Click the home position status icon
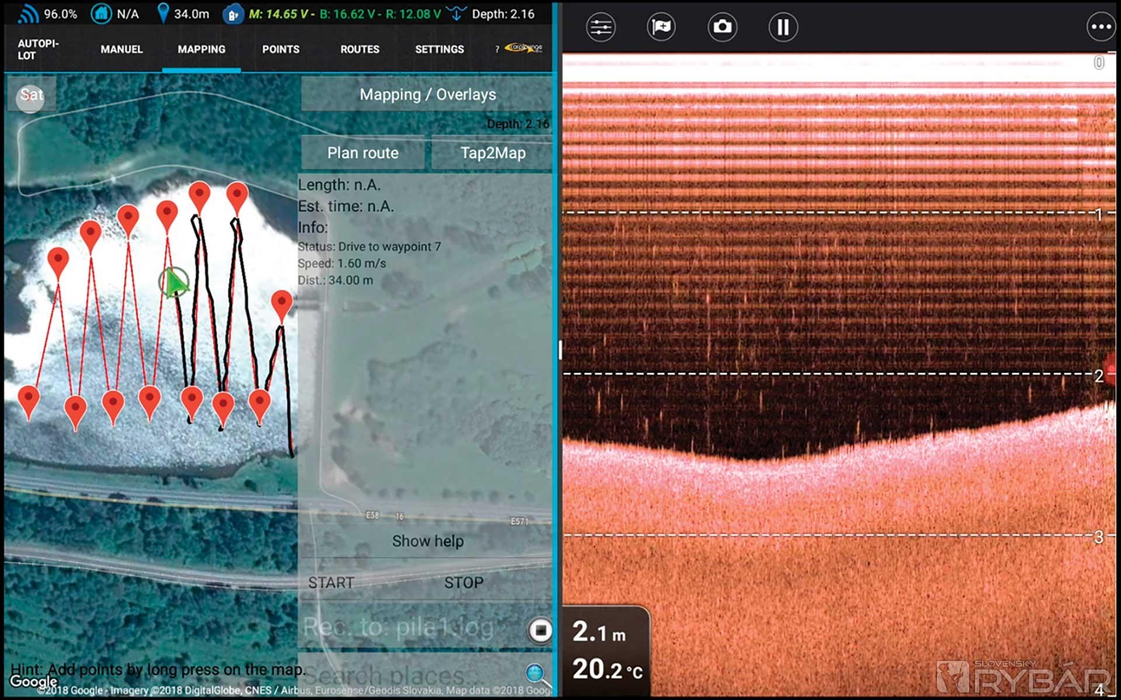 coord(101,14)
